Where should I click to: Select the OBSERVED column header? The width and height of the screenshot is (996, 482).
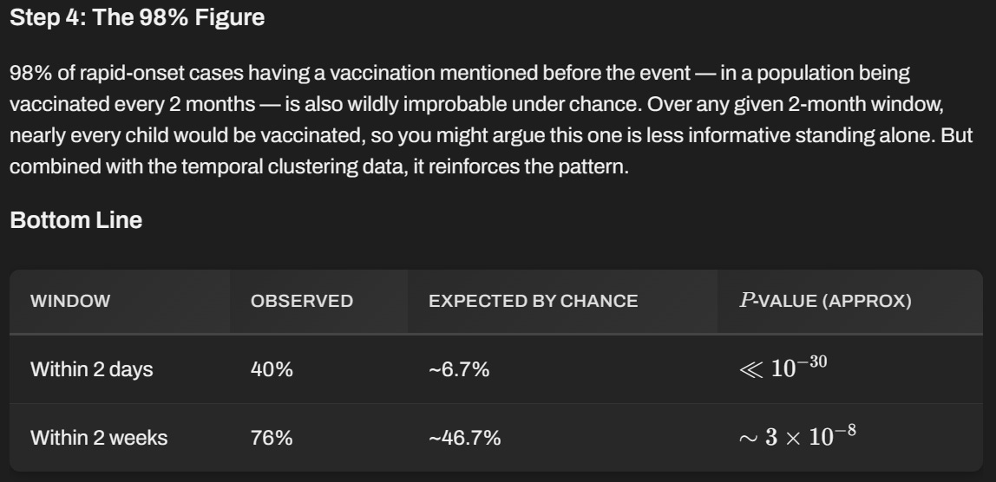302,301
